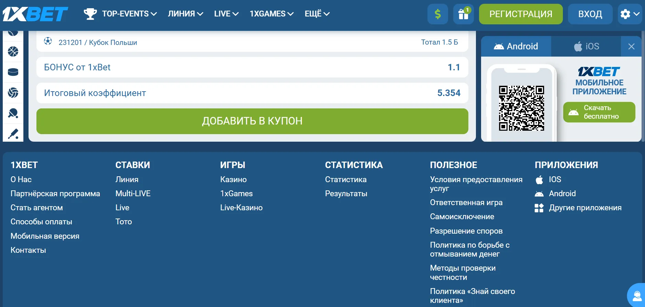The height and width of the screenshot is (307, 645).
Task: Expand the TOP-EVENTS dropdown menu
Action: point(121,14)
